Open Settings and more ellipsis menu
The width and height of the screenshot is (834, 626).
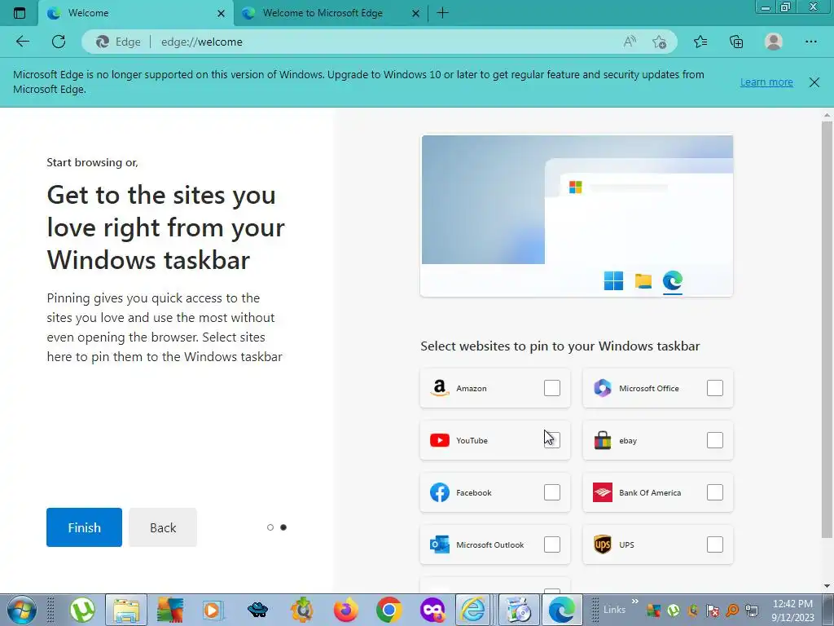tap(810, 42)
